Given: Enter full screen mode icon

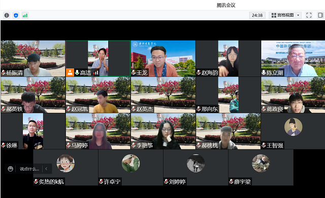Looking at the screenshot, I should 309,15.
